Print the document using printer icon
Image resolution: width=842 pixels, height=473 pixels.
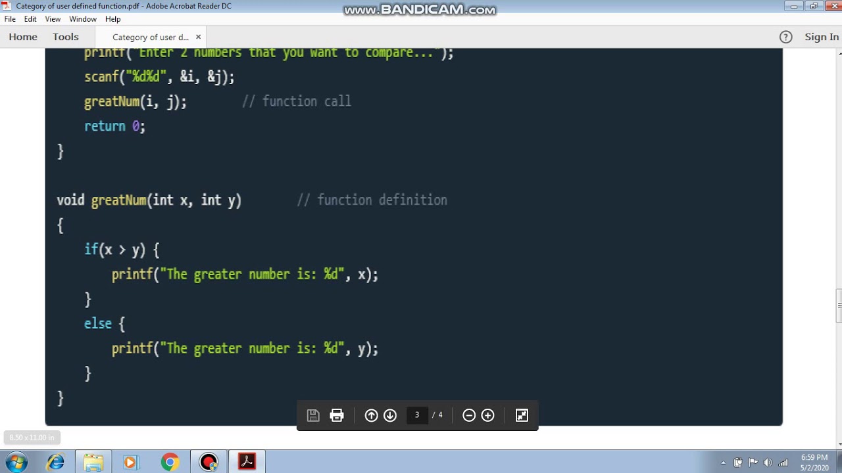(x=337, y=415)
